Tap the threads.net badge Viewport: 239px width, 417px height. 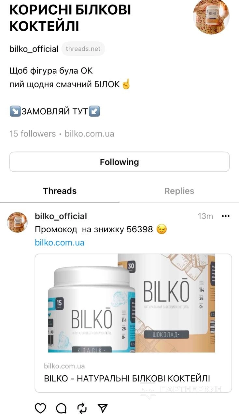[x=83, y=49]
